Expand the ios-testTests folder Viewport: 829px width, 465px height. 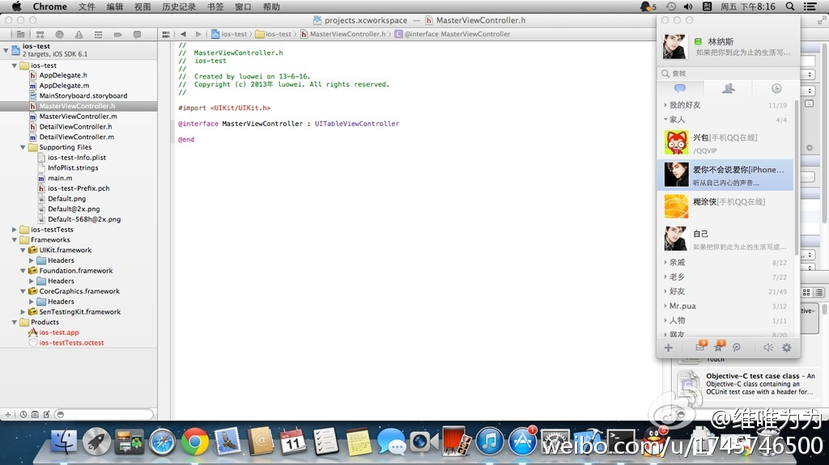[x=15, y=230]
